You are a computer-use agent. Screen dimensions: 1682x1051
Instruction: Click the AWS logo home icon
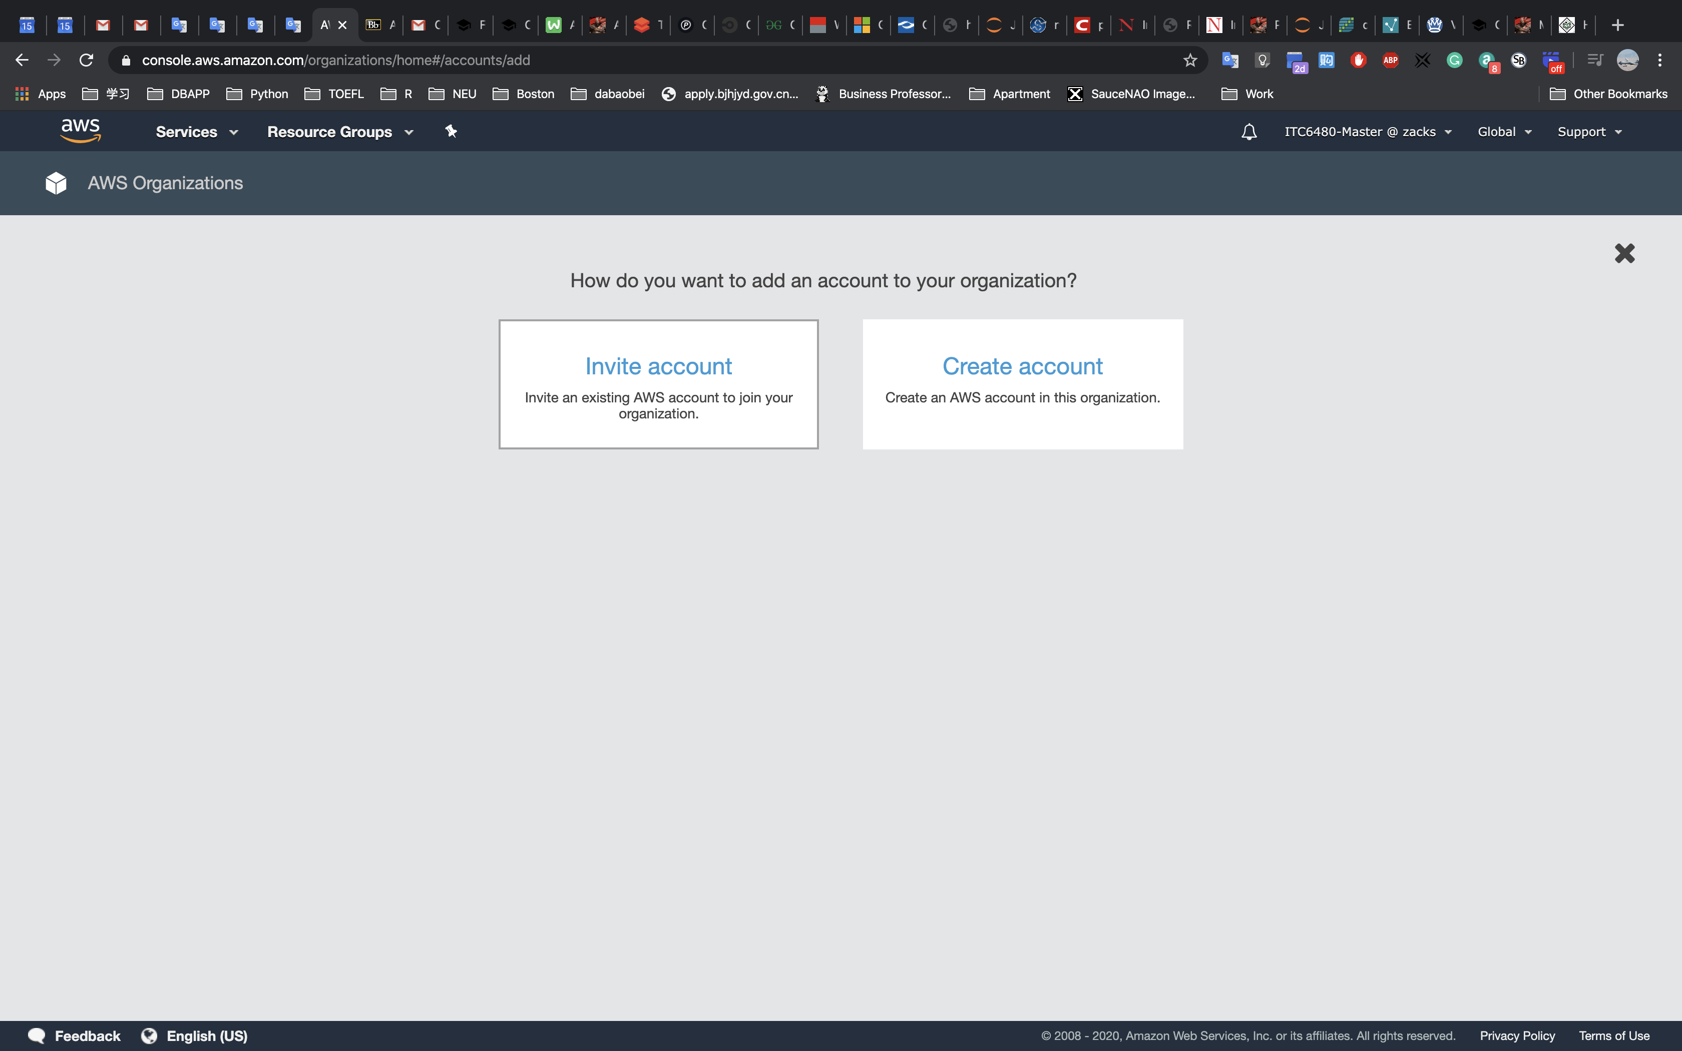(x=81, y=131)
